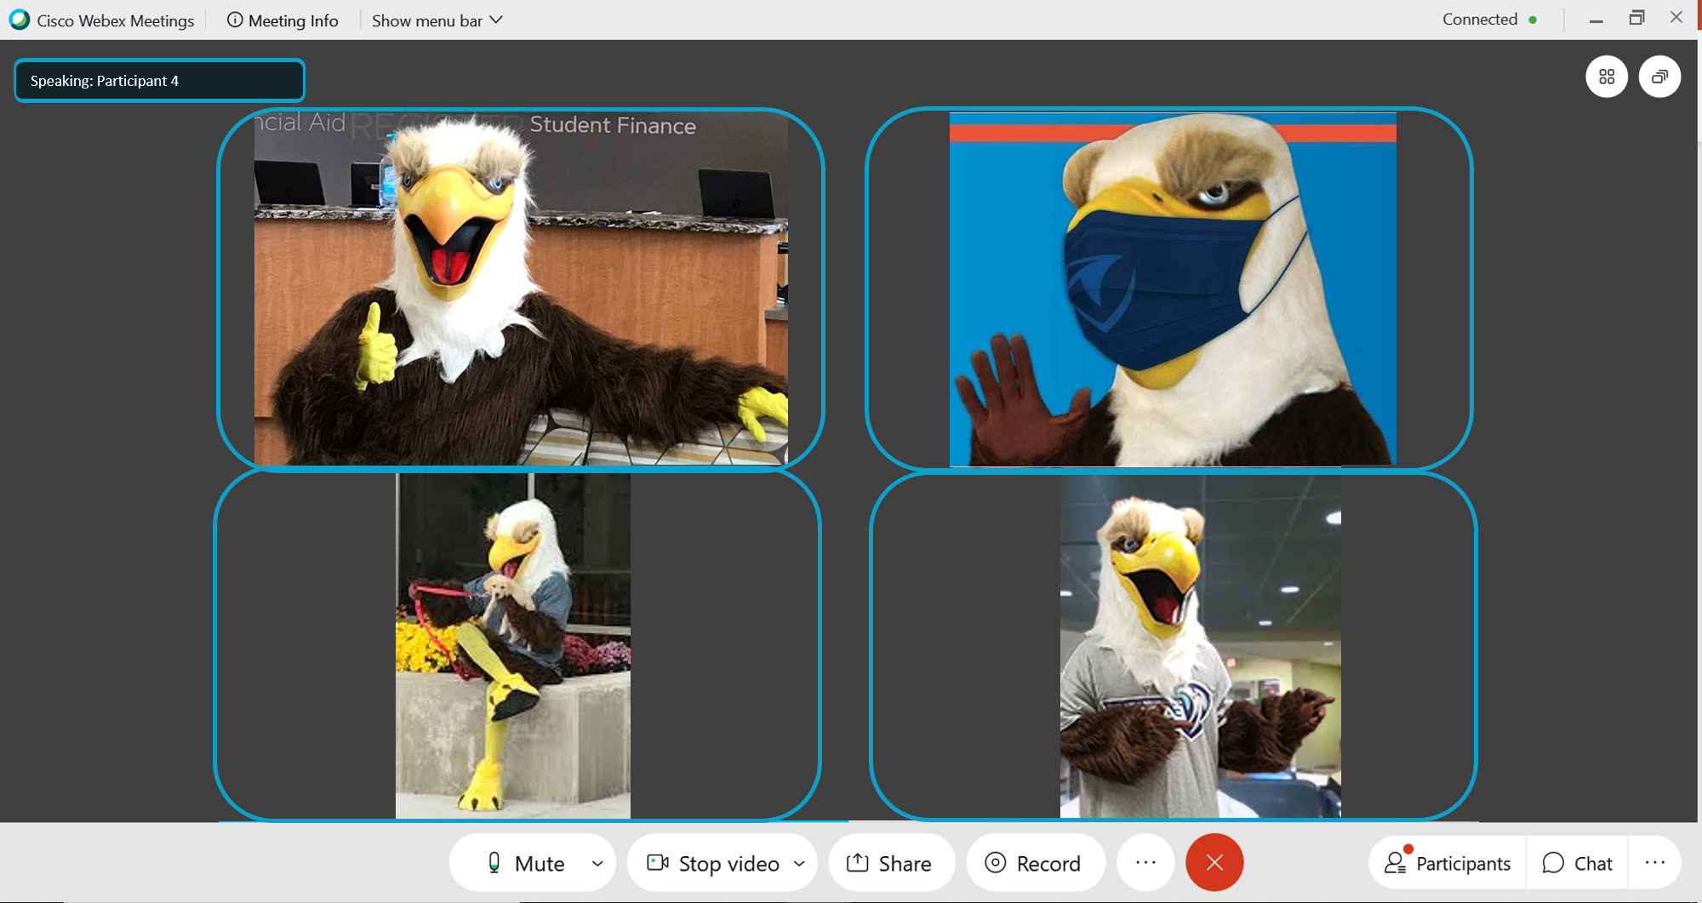Start recording the meeting
Image resolution: width=1702 pixels, height=903 pixels.
click(x=1034, y=863)
